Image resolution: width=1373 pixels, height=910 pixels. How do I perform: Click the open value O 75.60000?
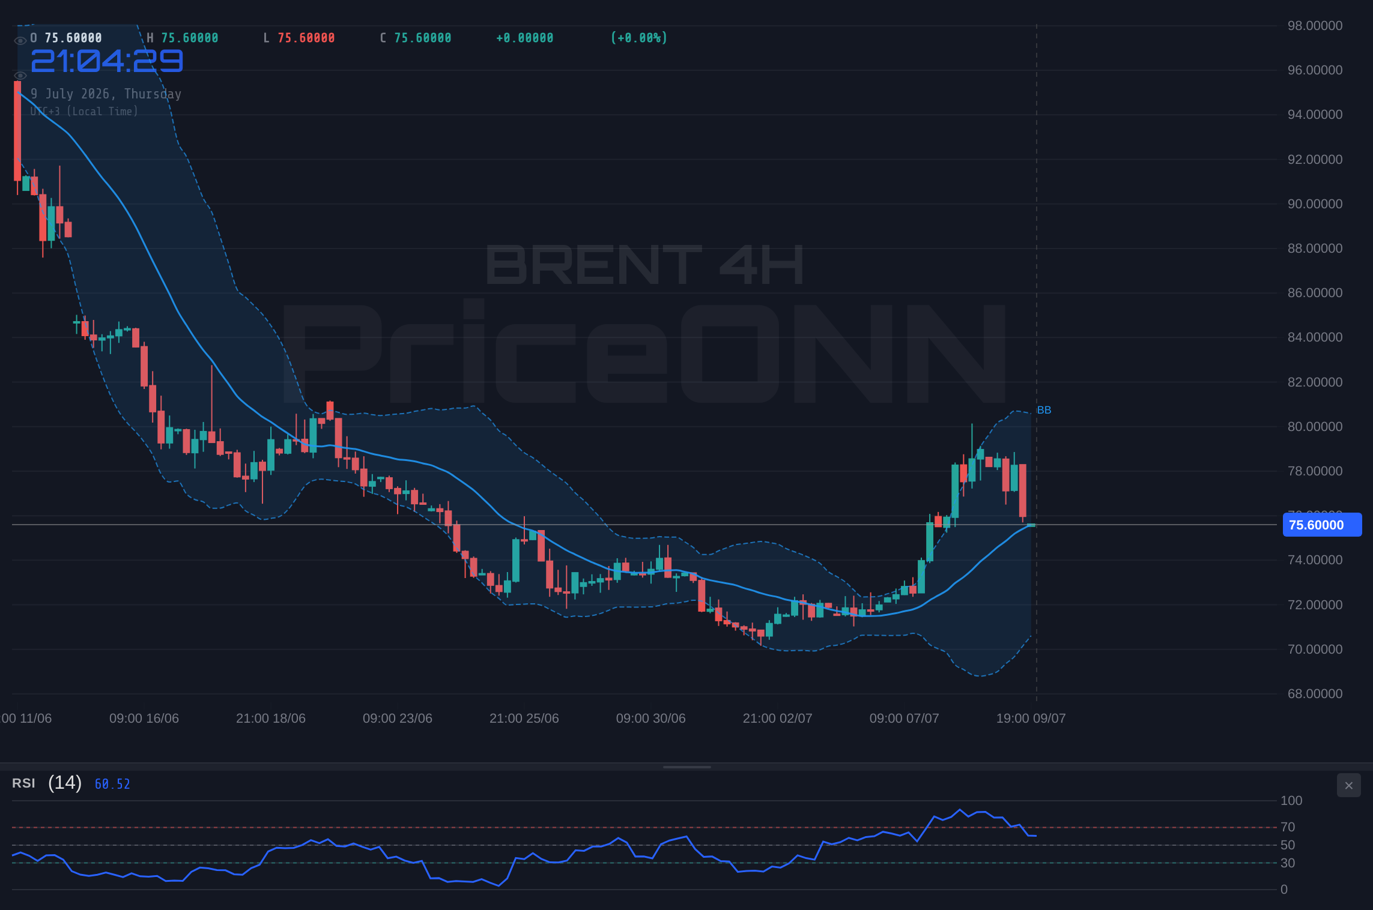click(66, 38)
